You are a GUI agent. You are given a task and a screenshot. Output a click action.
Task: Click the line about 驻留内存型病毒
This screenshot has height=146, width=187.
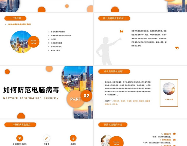[157, 143]
